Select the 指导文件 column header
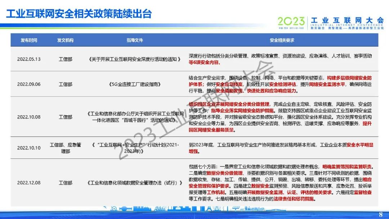Screen dimensions: 389x219 (134, 40)
